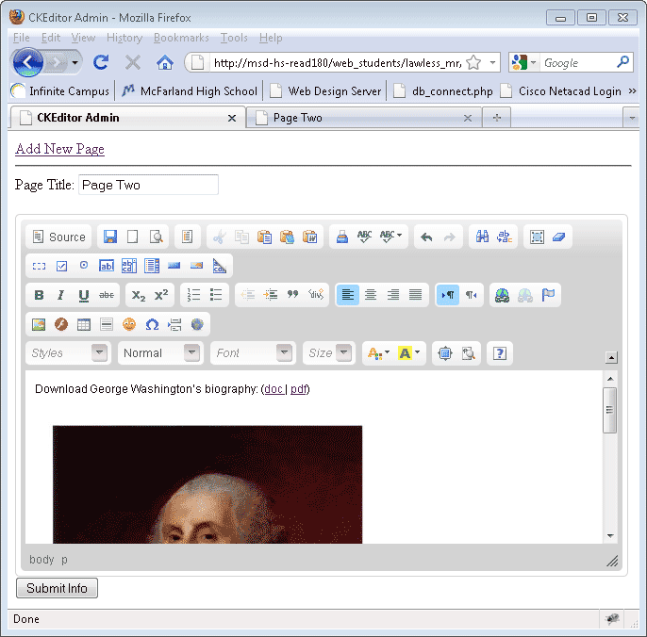
Task: Click the Print icon
Action: (342, 237)
